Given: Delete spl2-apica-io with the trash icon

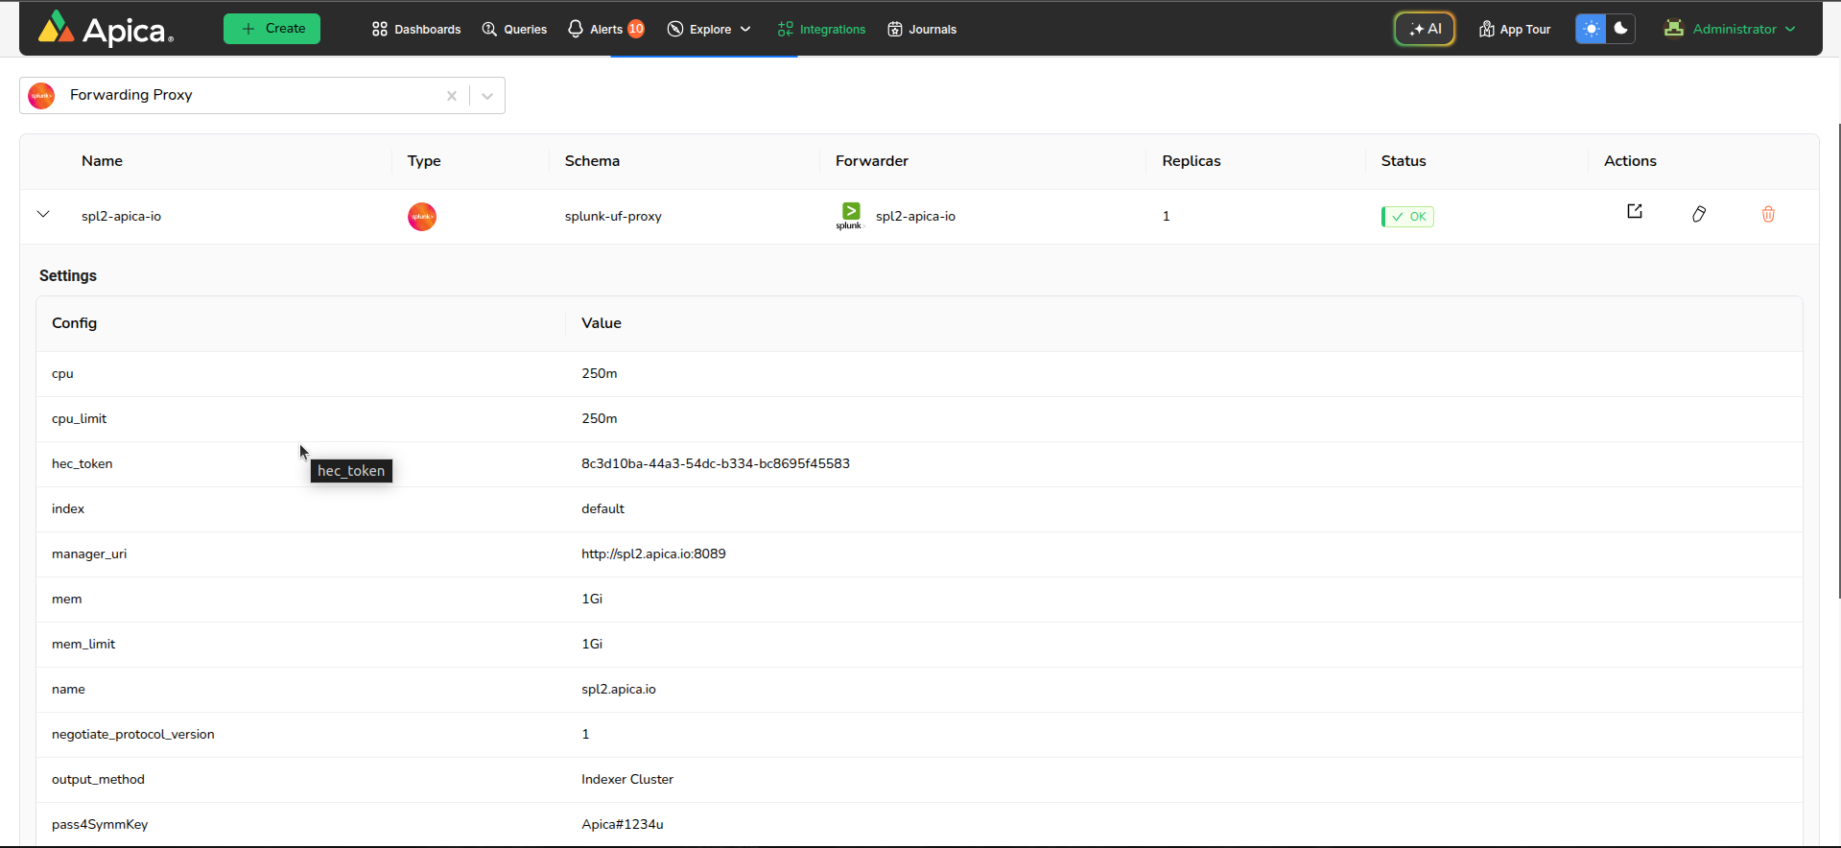Looking at the screenshot, I should [x=1768, y=214].
